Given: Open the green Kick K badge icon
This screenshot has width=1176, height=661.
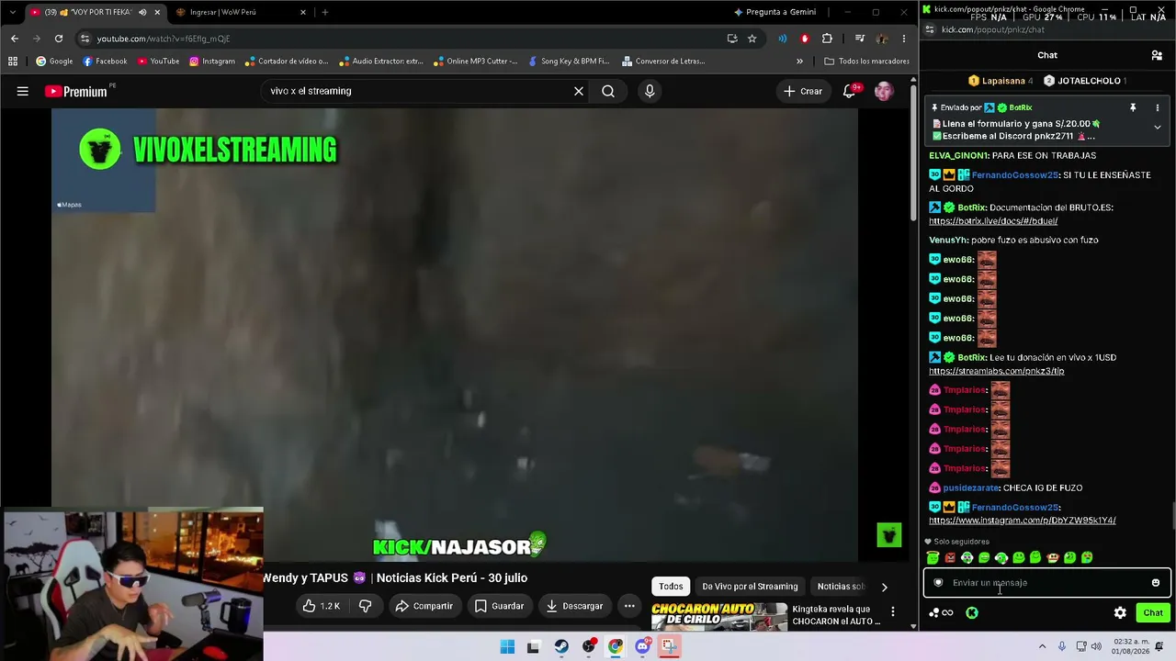Looking at the screenshot, I should click(972, 612).
